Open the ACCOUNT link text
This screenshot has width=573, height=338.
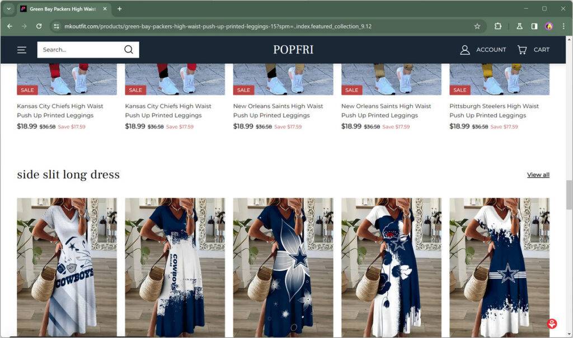(491, 50)
